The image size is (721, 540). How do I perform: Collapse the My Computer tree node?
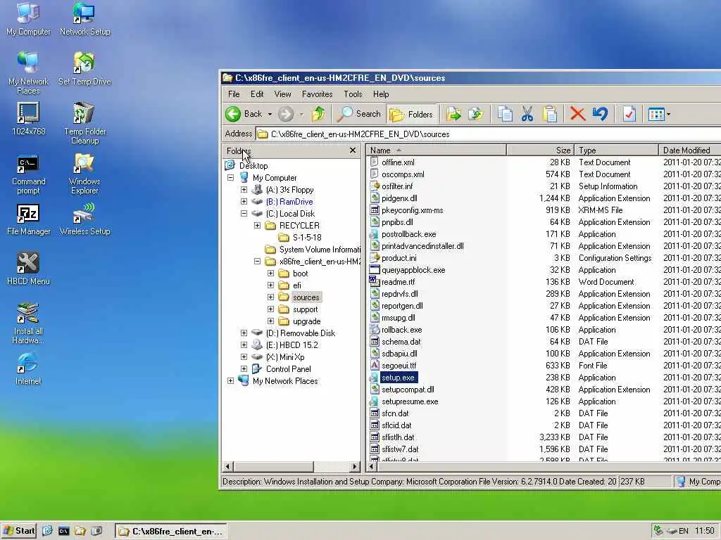231,178
